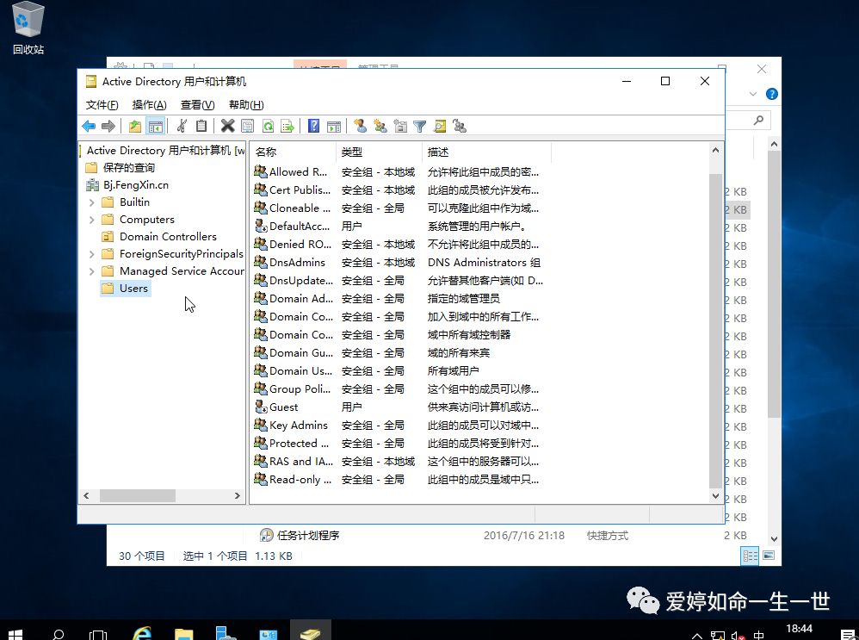
Task: Go up one level with folder icon
Action: (135, 126)
